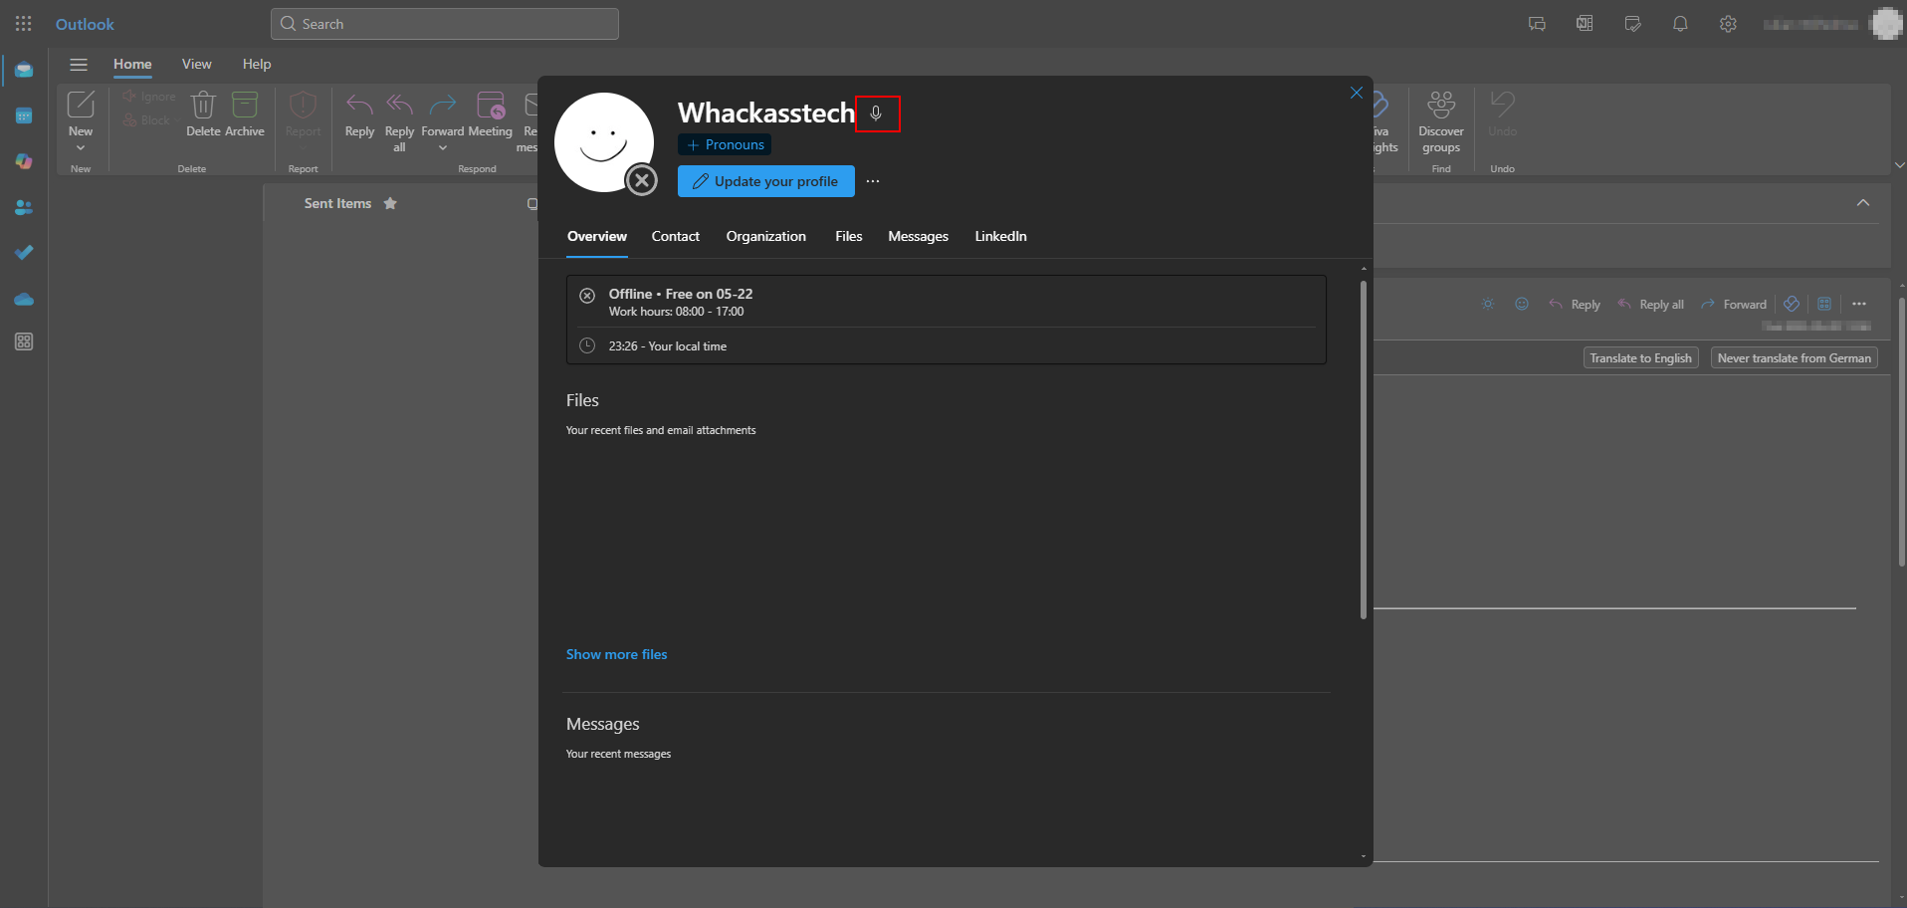Select the Contact profile tab
This screenshot has width=1907, height=908.
tap(676, 237)
